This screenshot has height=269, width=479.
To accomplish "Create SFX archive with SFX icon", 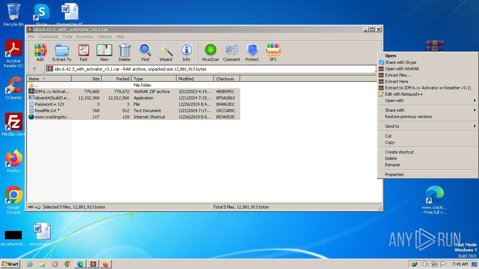I will (273, 52).
